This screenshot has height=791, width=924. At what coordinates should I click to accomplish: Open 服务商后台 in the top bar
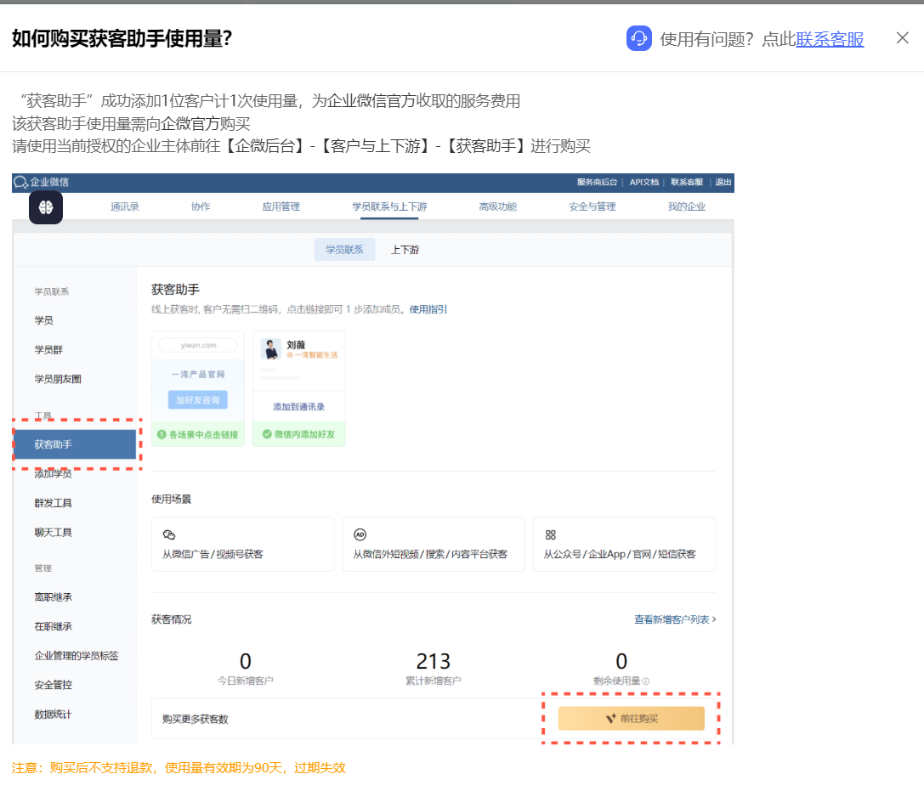(x=598, y=182)
